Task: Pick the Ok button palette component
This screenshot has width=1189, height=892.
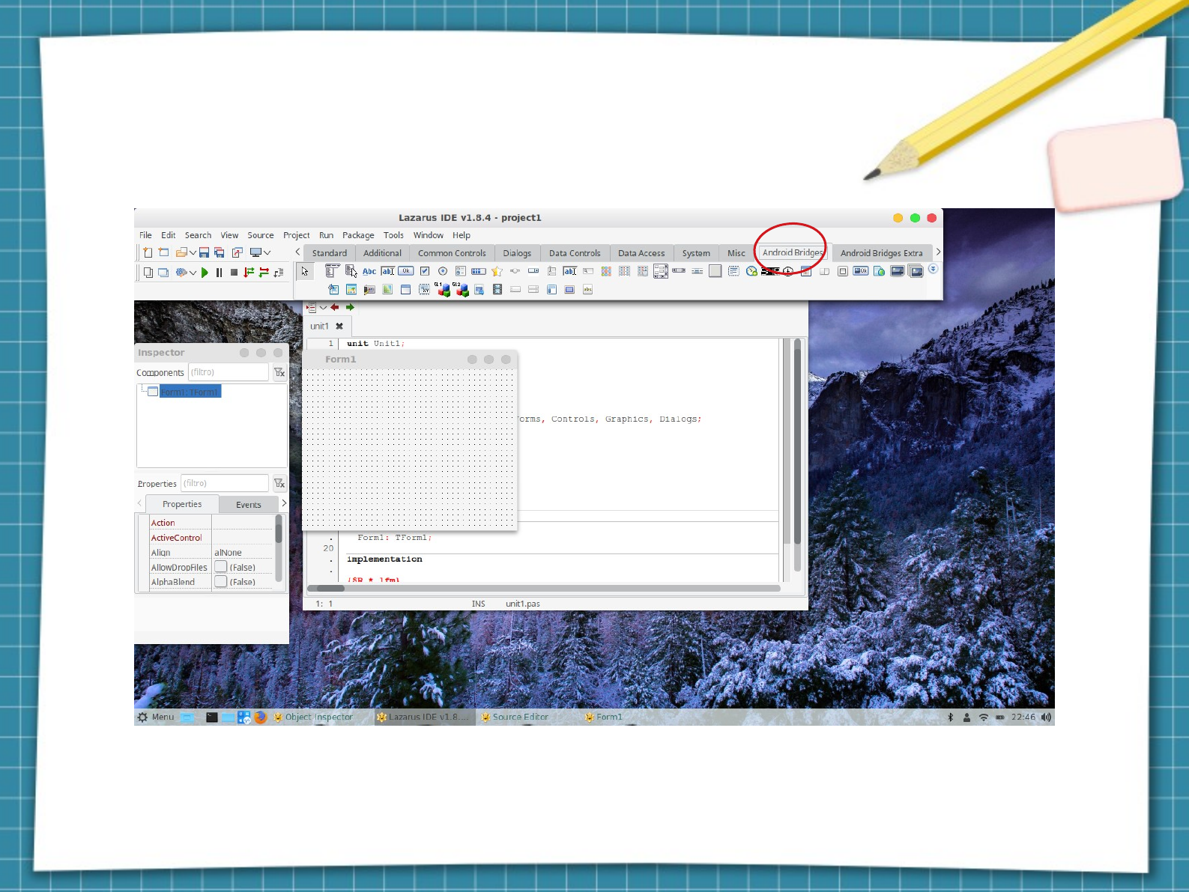Action: [x=406, y=270]
